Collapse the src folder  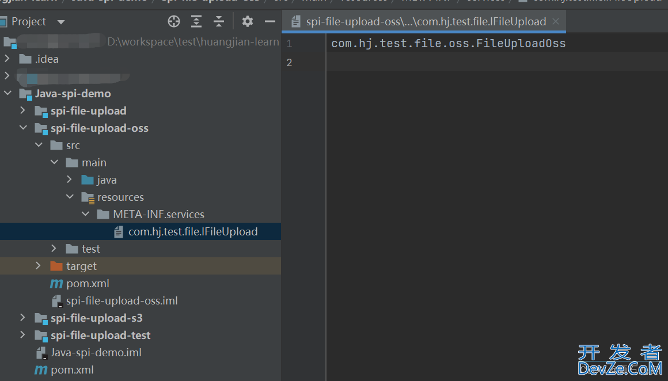[x=39, y=145]
